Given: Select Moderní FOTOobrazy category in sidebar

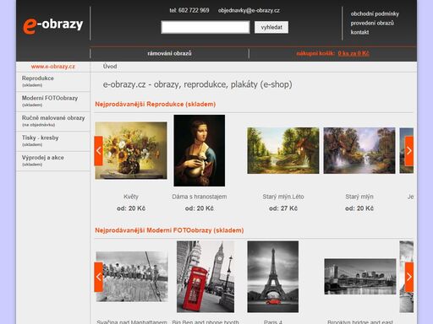Looking at the screenshot, I should 53,101.
